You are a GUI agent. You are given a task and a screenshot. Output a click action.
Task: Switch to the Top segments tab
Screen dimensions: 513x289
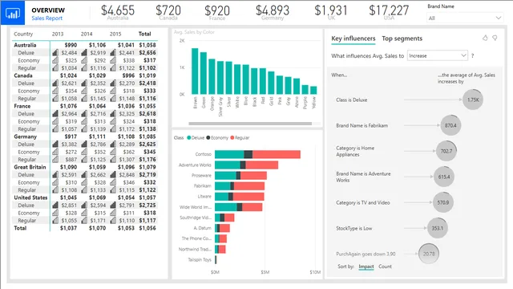pyautogui.click(x=402, y=39)
